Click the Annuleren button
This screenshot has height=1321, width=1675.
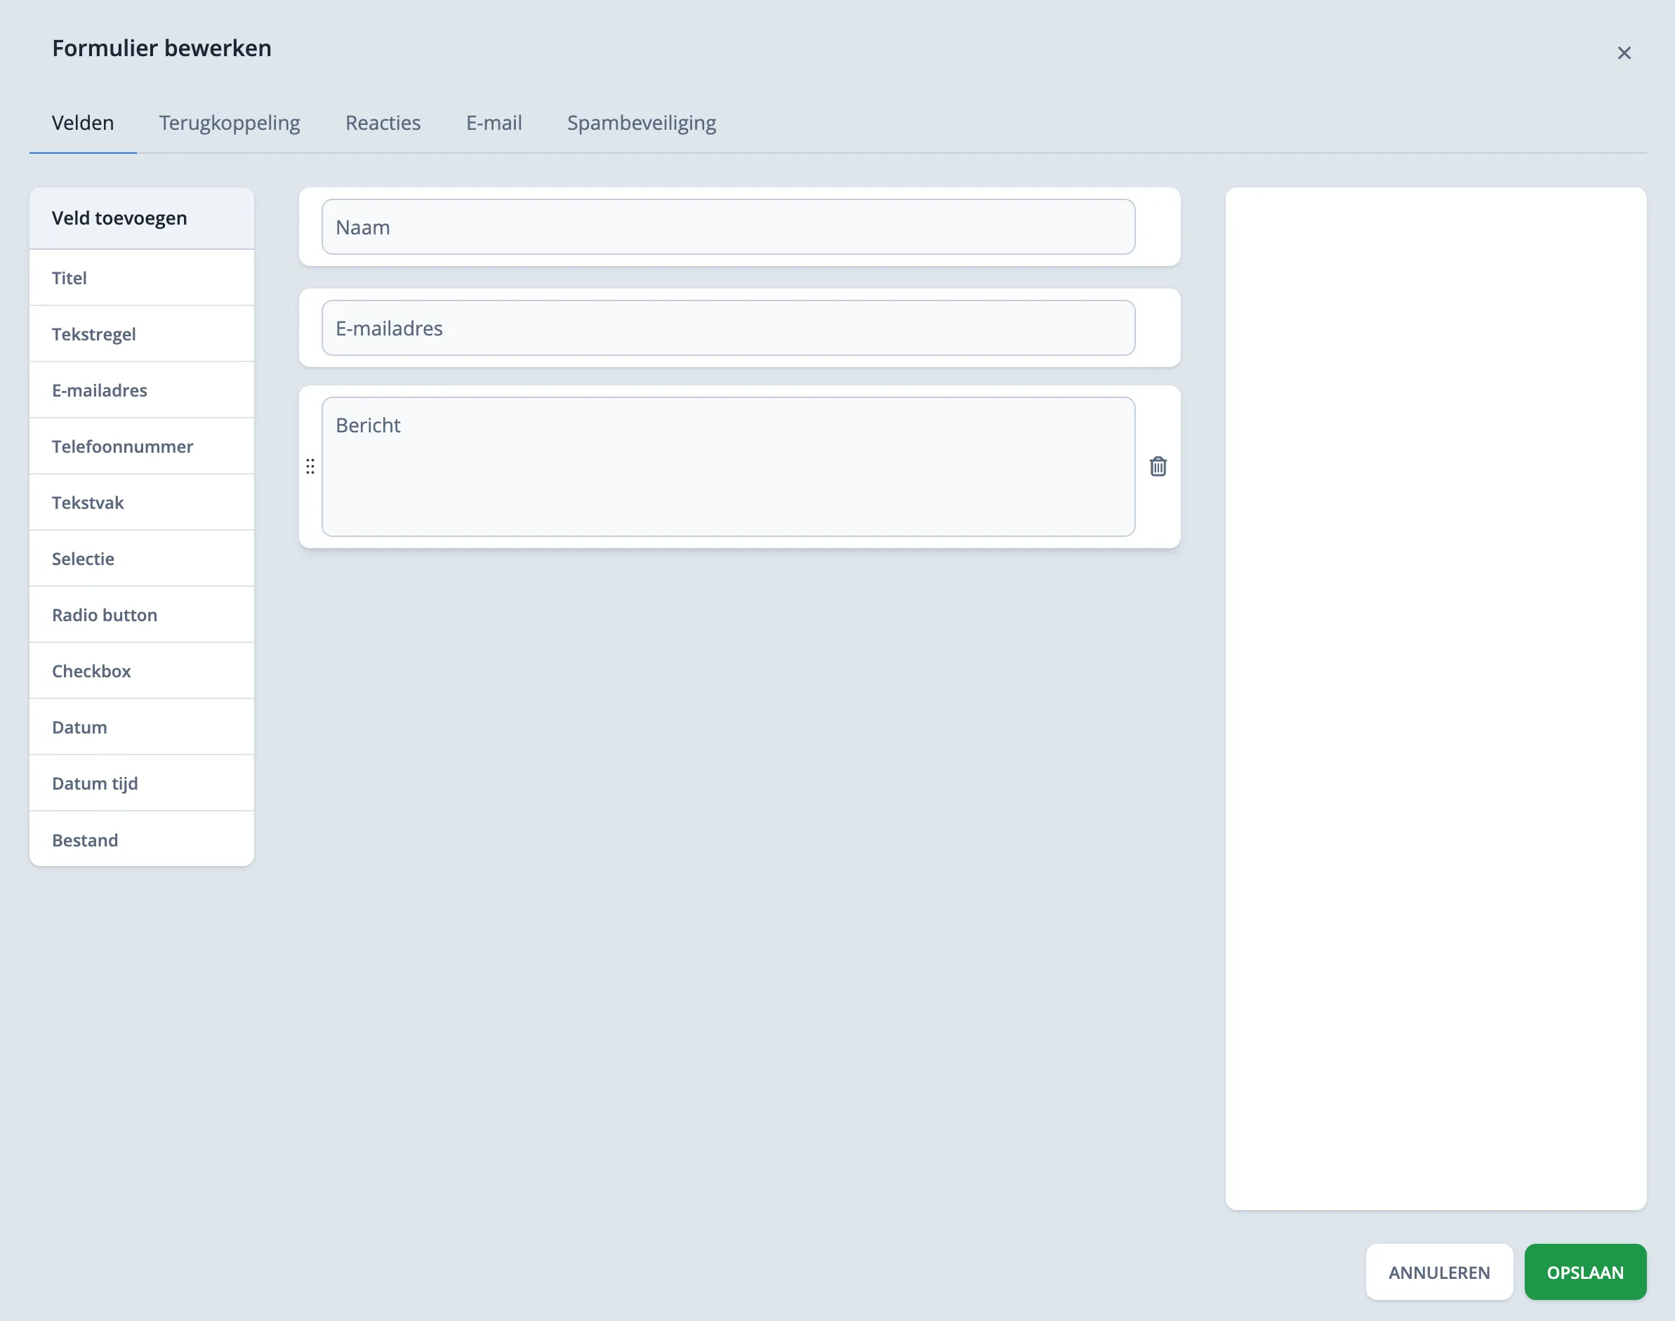pos(1438,1273)
